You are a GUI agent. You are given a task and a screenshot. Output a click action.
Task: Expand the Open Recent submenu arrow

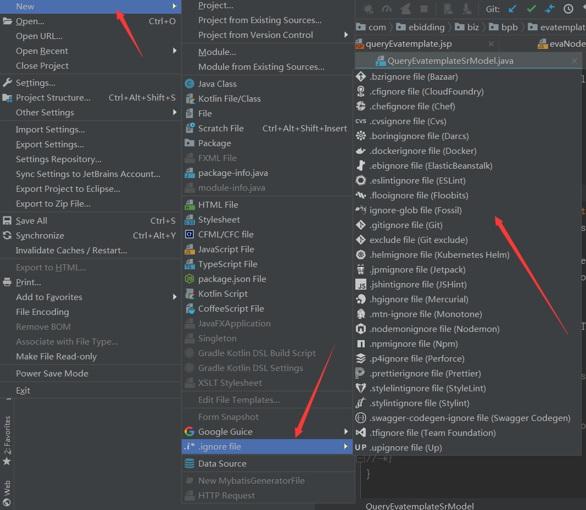(174, 51)
